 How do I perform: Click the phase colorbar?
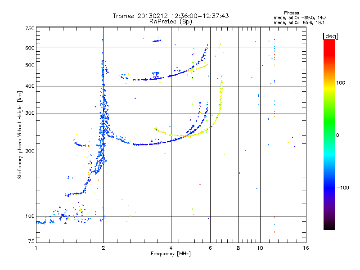[329, 134]
